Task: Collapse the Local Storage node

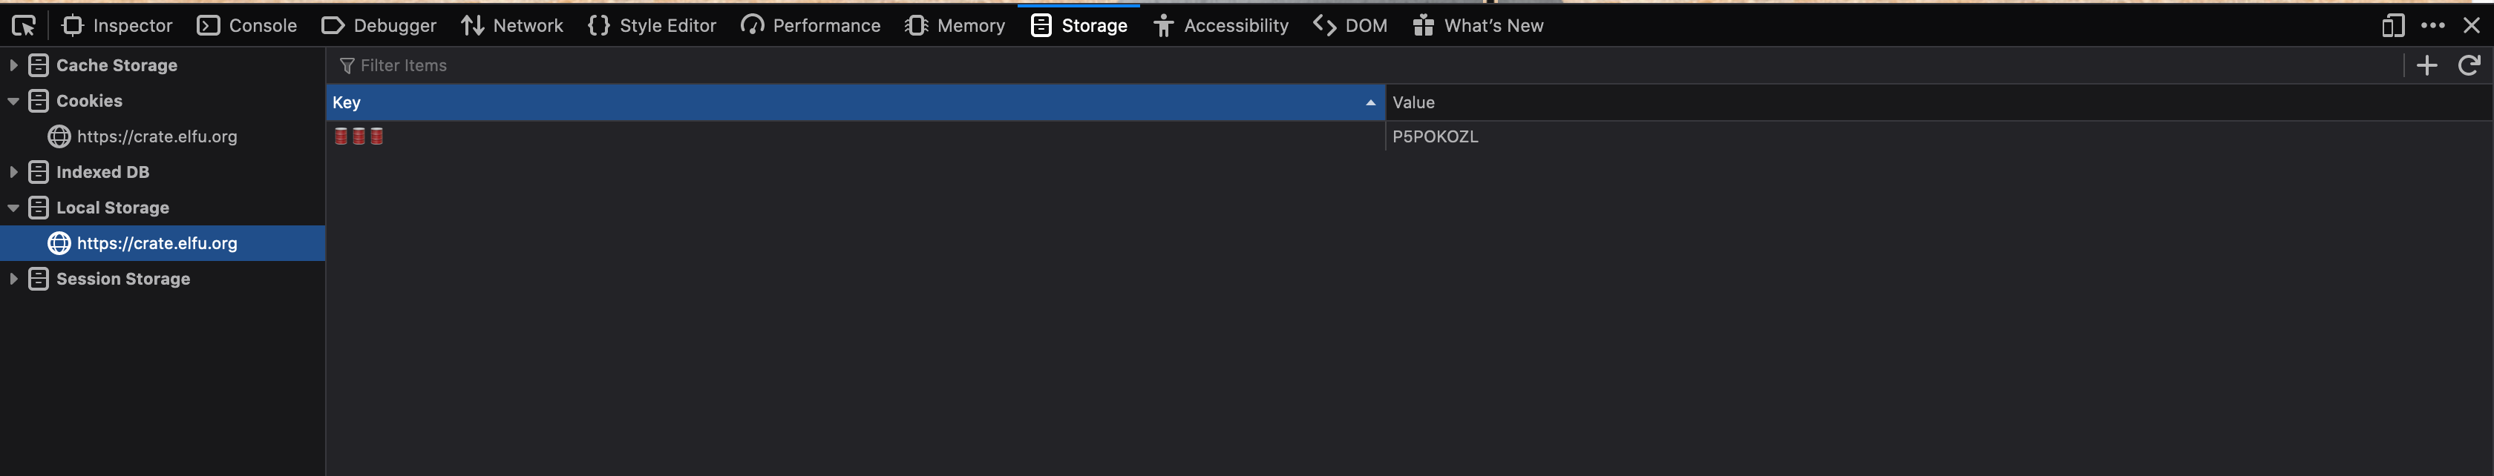Action: [13, 208]
